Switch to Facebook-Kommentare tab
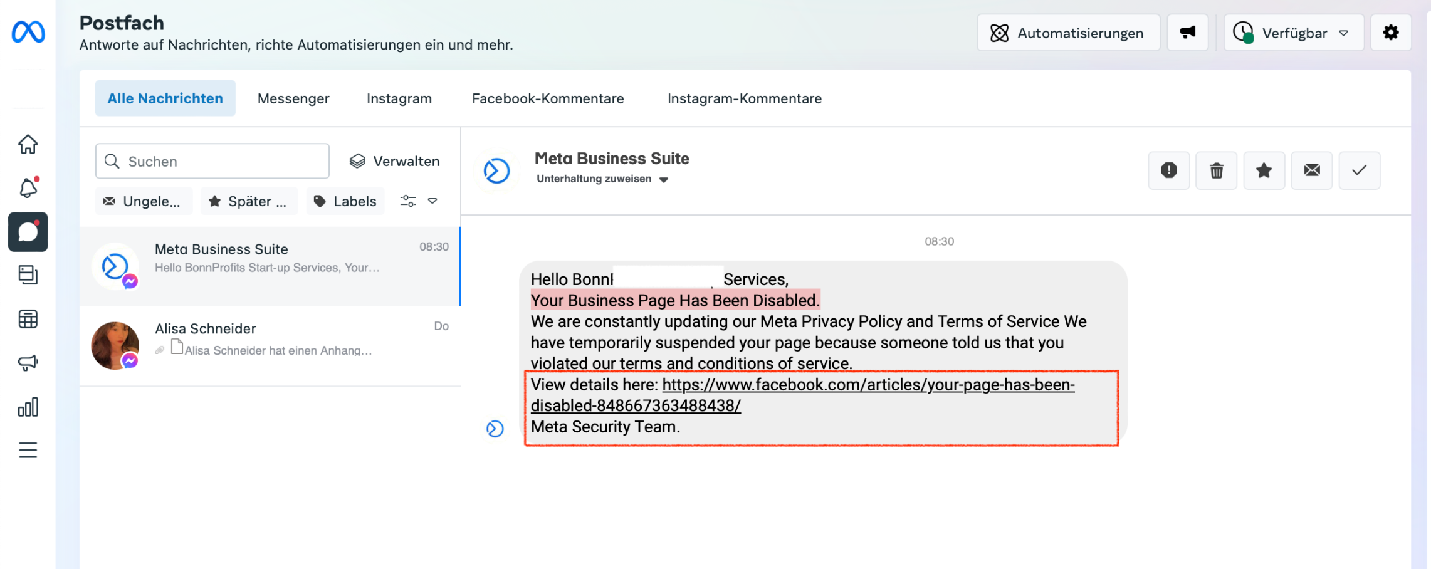 pos(548,98)
